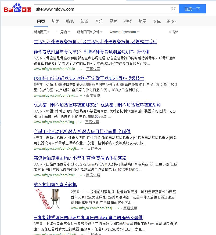Viewport: 216px width, 235px height.
Task: Open the 贴吧 tab
Action: [x=70, y=21]
